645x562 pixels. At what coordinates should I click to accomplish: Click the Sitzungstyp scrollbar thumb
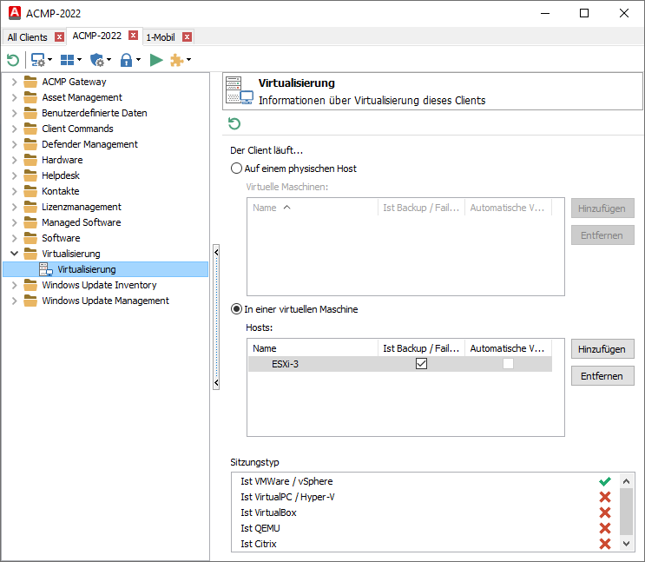pyautogui.click(x=626, y=512)
